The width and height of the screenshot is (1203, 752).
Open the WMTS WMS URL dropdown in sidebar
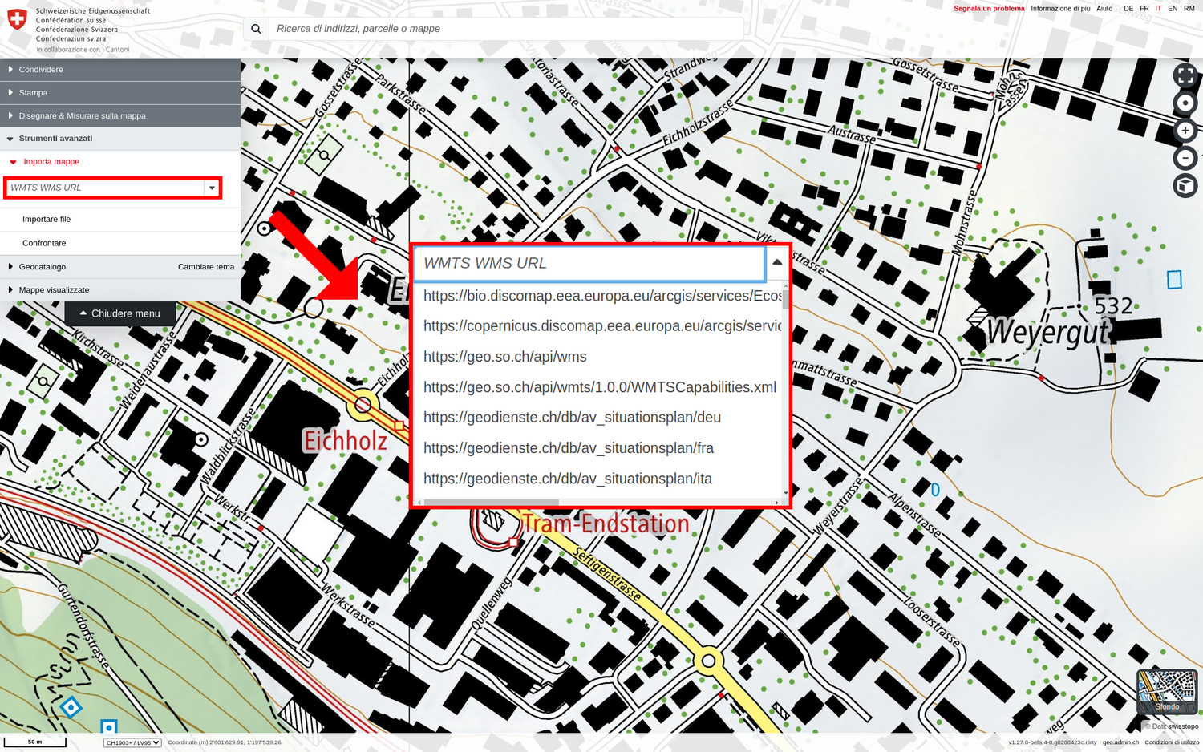[x=211, y=188]
